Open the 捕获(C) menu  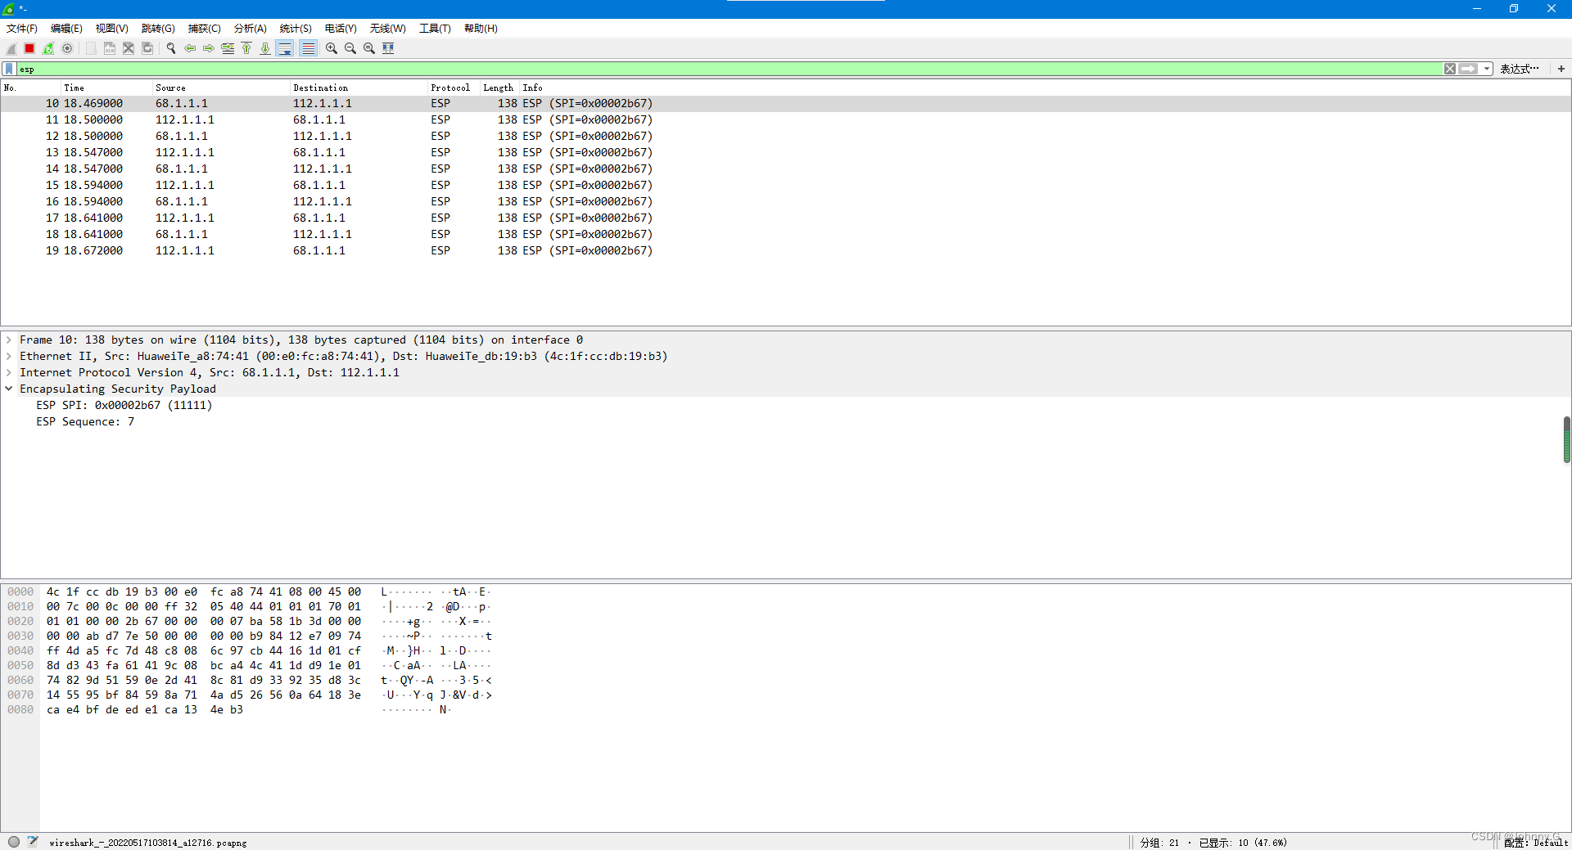[204, 29]
